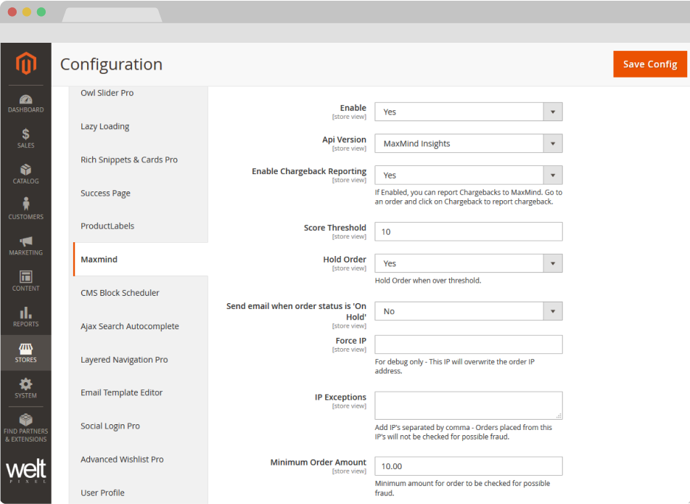Expand the Hold Order dropdown
Viewport: 690px width, 504px height.
[x=468, y=263]
